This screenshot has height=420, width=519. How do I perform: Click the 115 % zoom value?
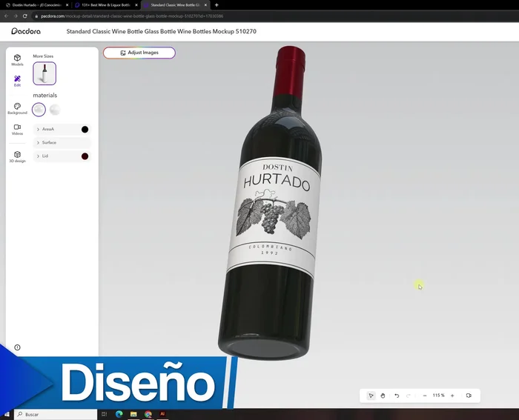(x=439, y=396)
